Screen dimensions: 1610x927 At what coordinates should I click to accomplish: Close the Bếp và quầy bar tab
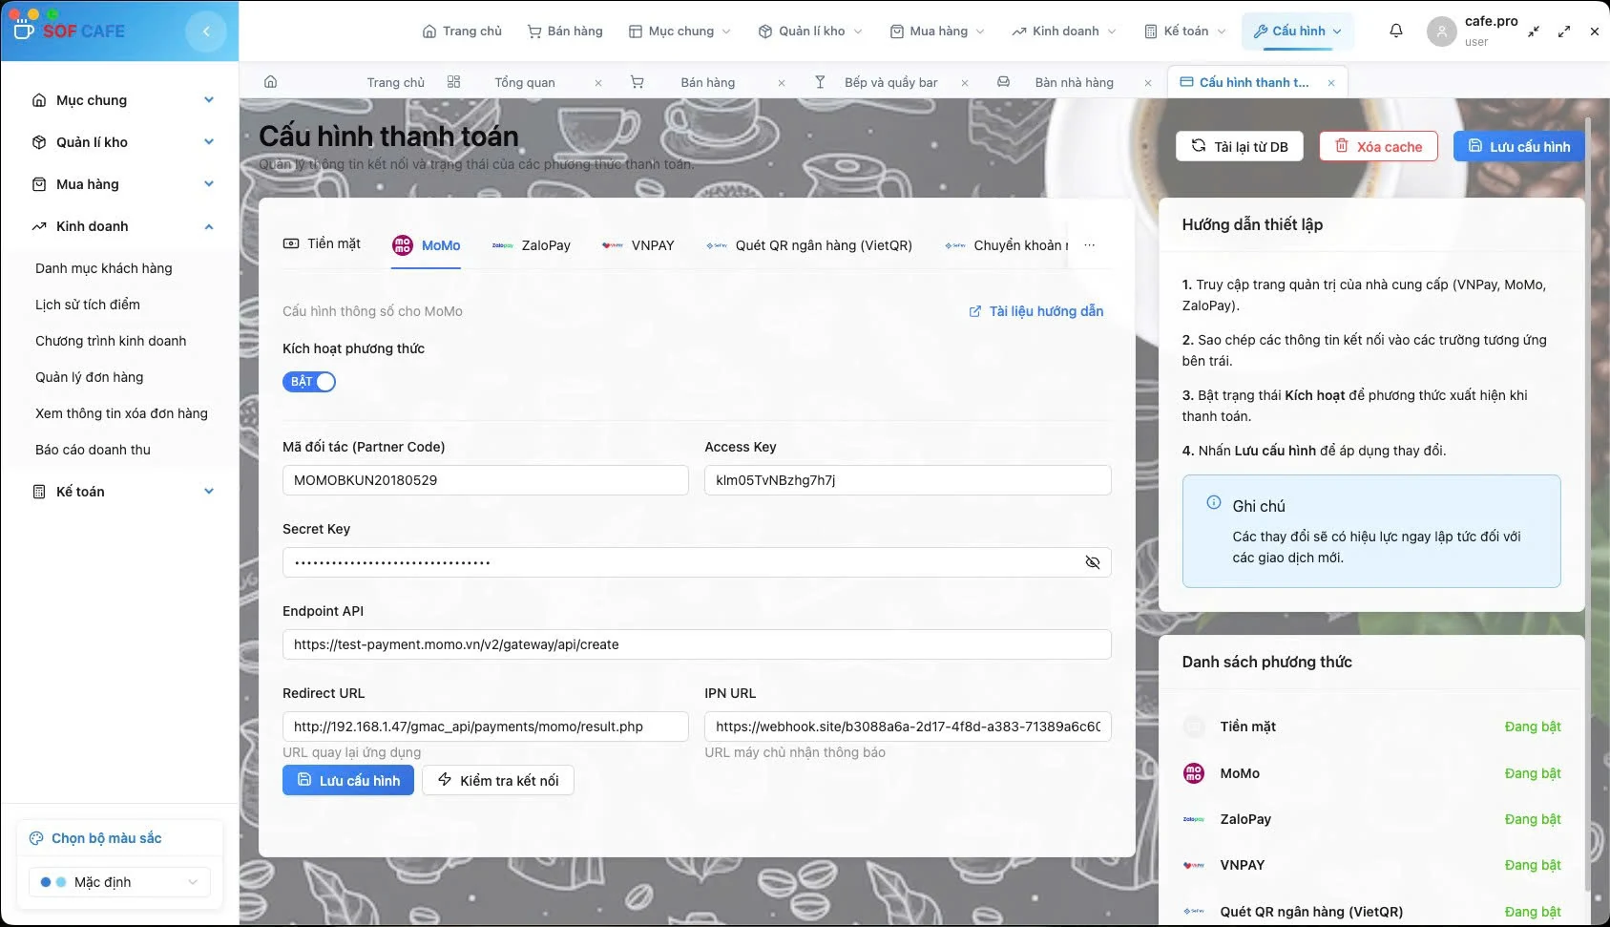pos(965,83)
